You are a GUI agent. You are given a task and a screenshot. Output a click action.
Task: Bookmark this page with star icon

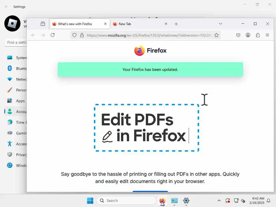pyautogui.click(x=216, y=35)
